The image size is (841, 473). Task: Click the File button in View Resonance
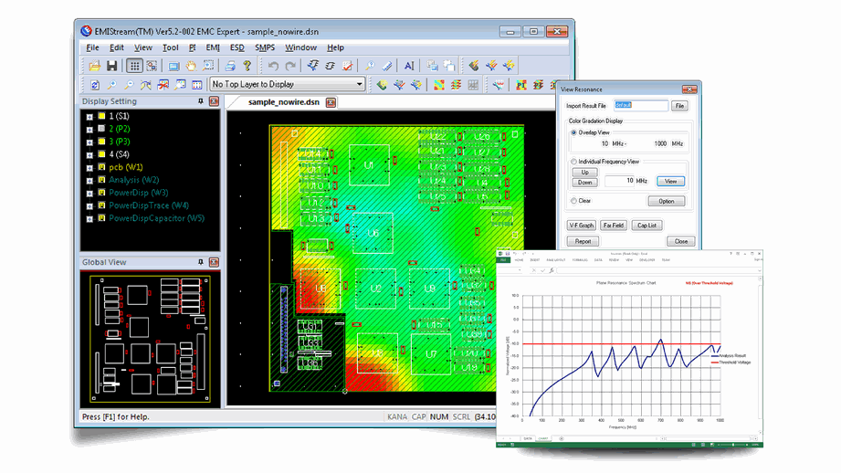tap(679, 106)
